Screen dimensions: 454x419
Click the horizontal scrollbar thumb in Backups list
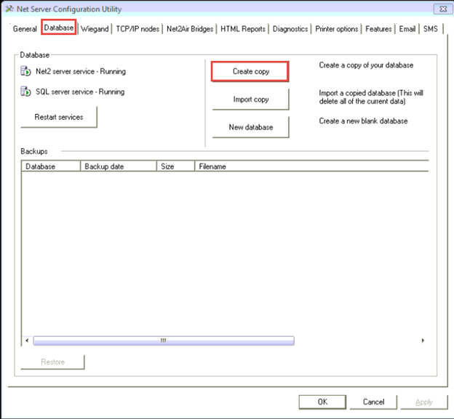tap(164, 341)
